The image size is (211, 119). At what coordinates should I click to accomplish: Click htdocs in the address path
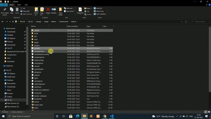tap(53, 21)
